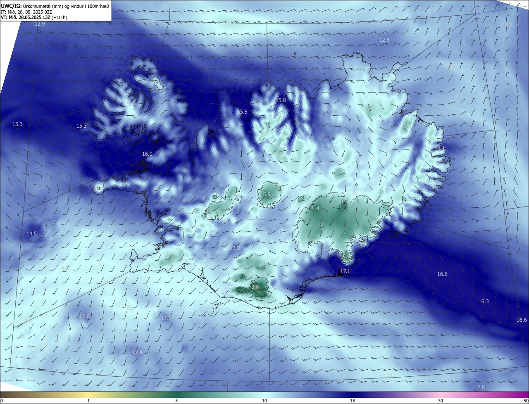Viewport: 529px width, 404px height.
Task: Select the 50 tick label on the colorbar
Action: [525, 401]
